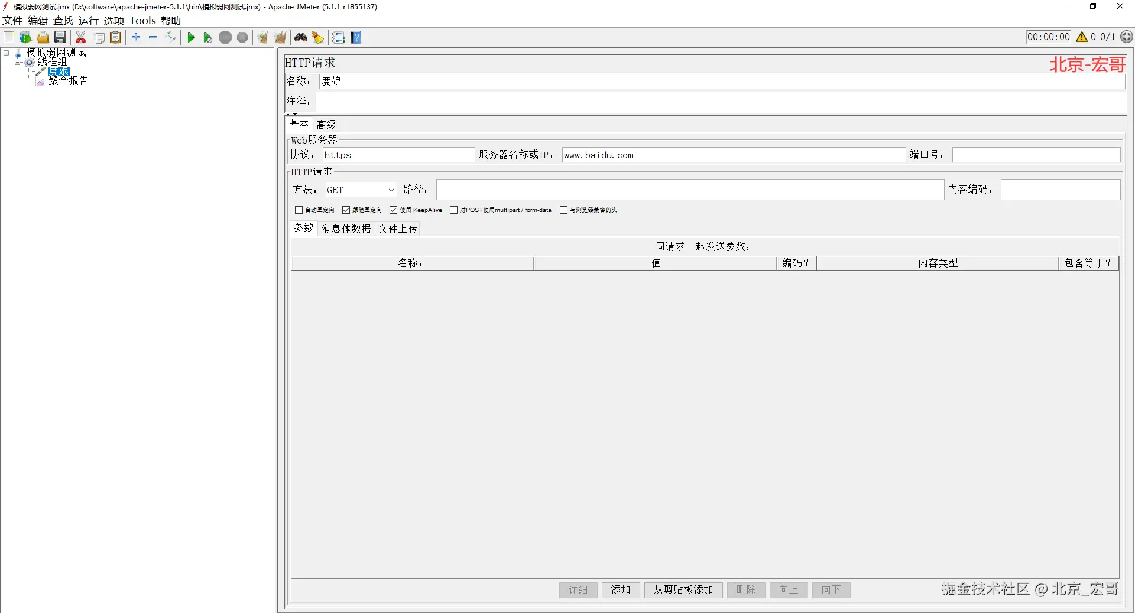Open the Function Helper list icon
This screenshot has width=1135, height=613.
point(338,38)
